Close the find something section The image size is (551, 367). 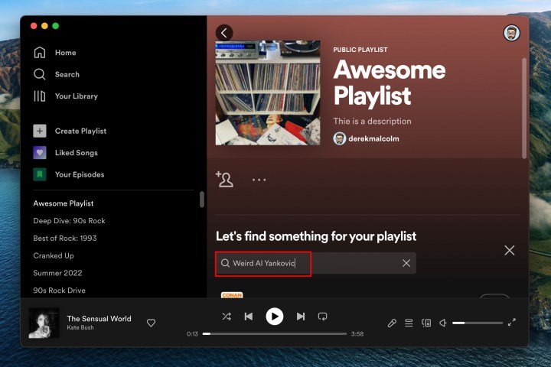tap(510, 251)
